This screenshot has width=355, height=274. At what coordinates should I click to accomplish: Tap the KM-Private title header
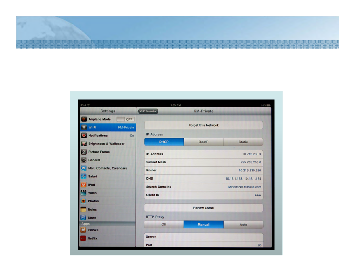point(204,111)
